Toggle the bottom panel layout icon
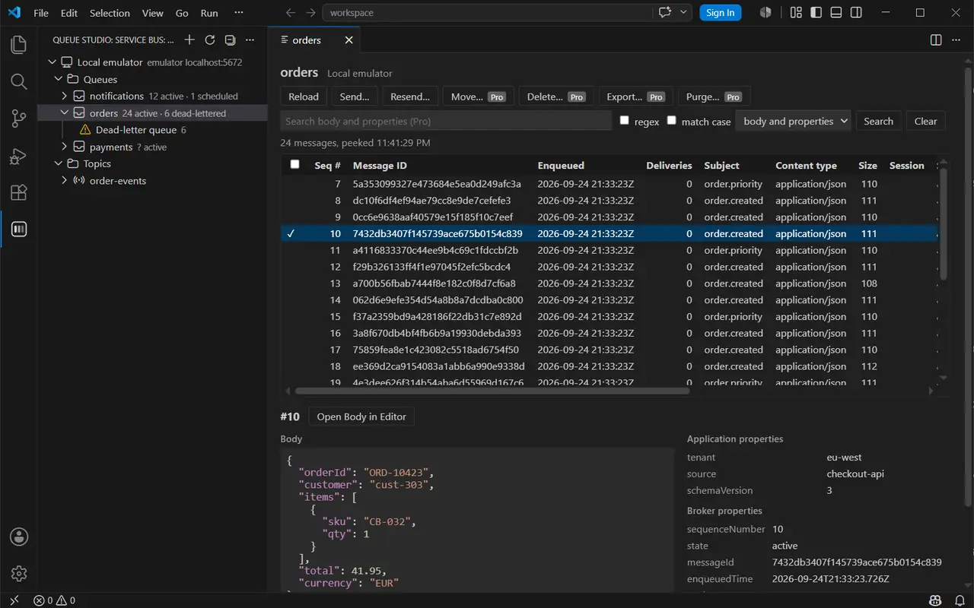This screenshot has height=608, width=974. [836, 13]
